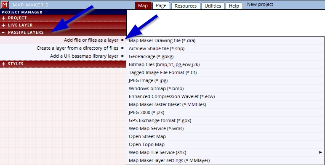Select Bitmap tiles (bmp,tif,jpg,ecw,j2k)

pyautogui.click(x=225, y=64)
